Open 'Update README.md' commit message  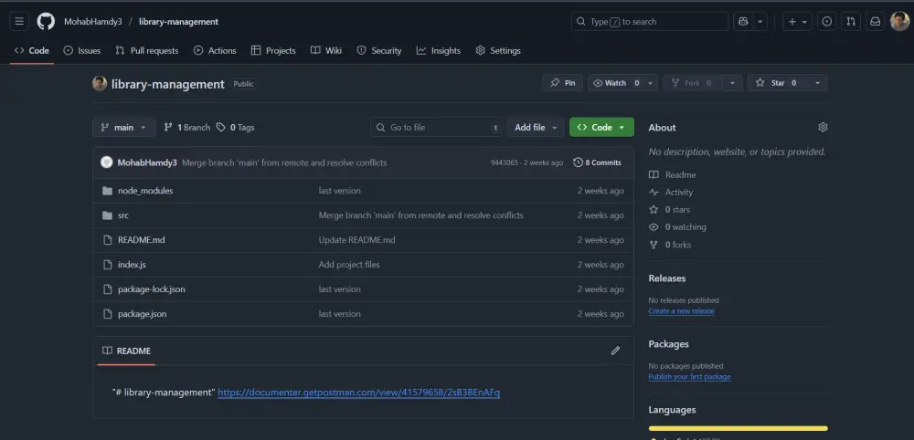click(x=356, y=240)
